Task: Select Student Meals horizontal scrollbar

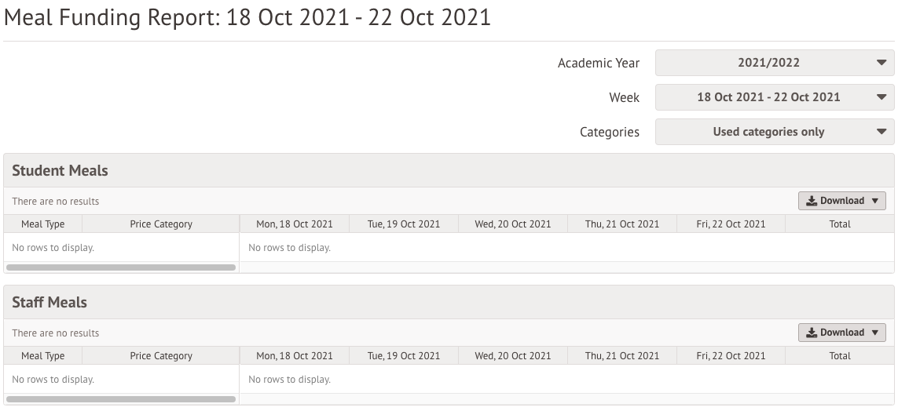Action: coord(121,267)
